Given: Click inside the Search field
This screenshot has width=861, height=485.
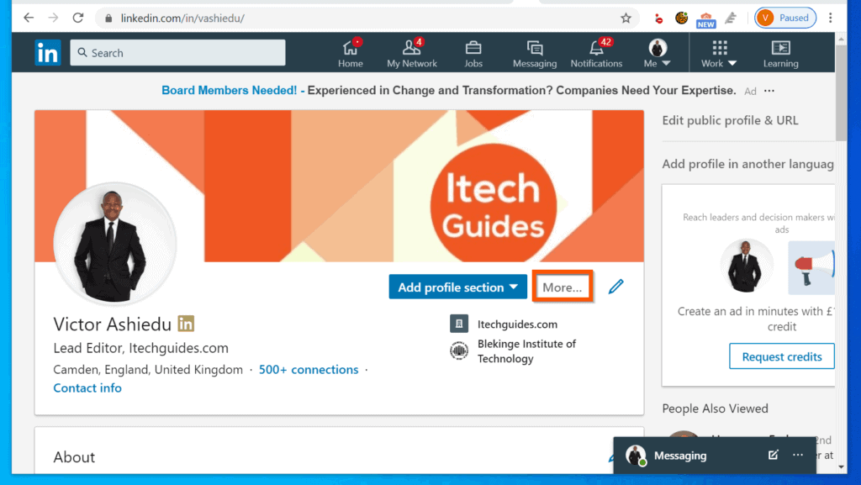Looking at the screenshot, I should pos(177,52).
